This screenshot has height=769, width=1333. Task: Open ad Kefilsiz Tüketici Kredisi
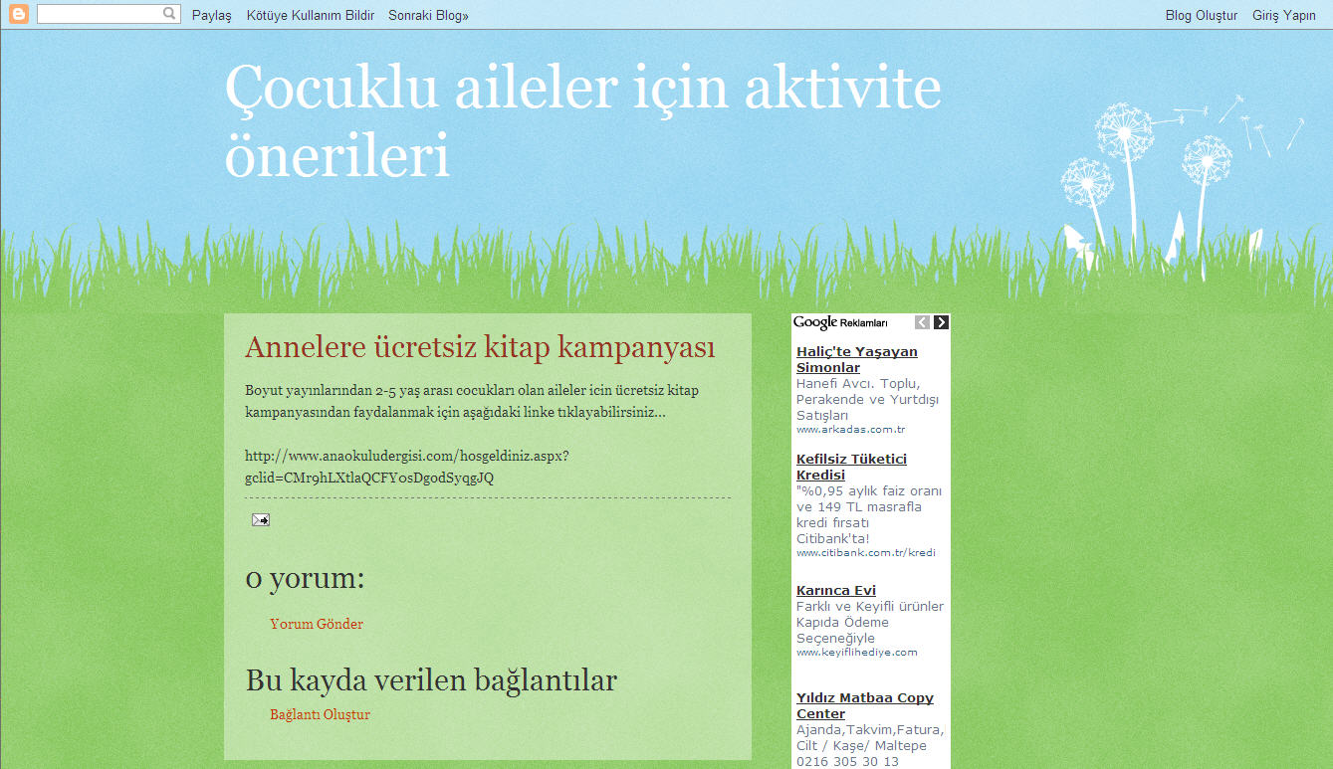coord(851,468)
